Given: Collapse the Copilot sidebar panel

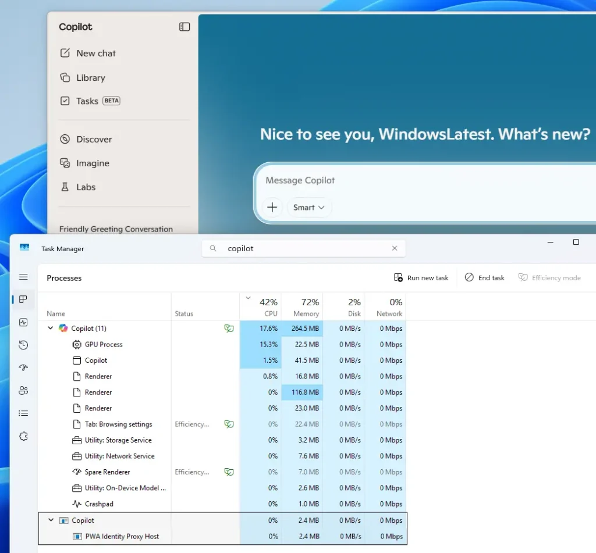Looking at the screenshot, I should (184, 27).
